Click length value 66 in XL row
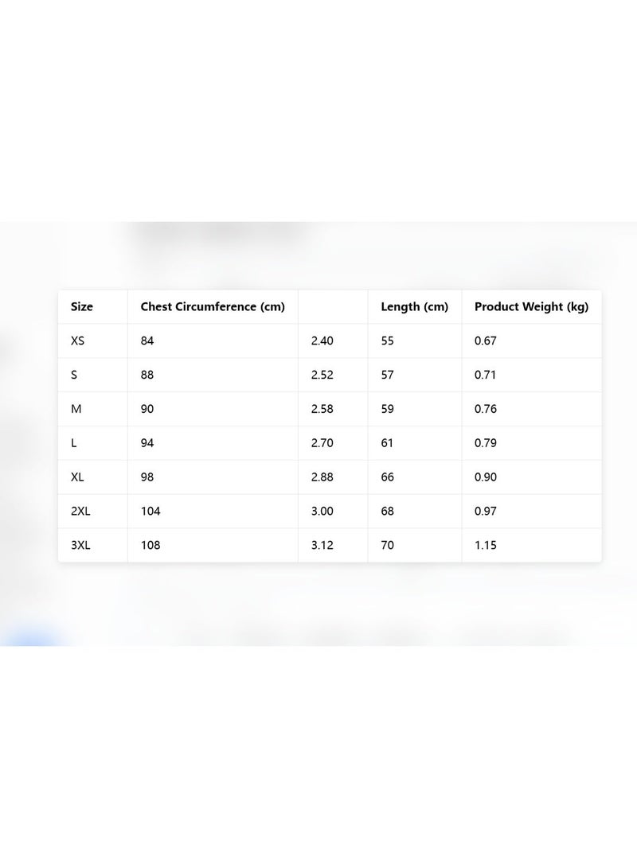The height and width of the screenshot is (868, 637). pos(387,477)
